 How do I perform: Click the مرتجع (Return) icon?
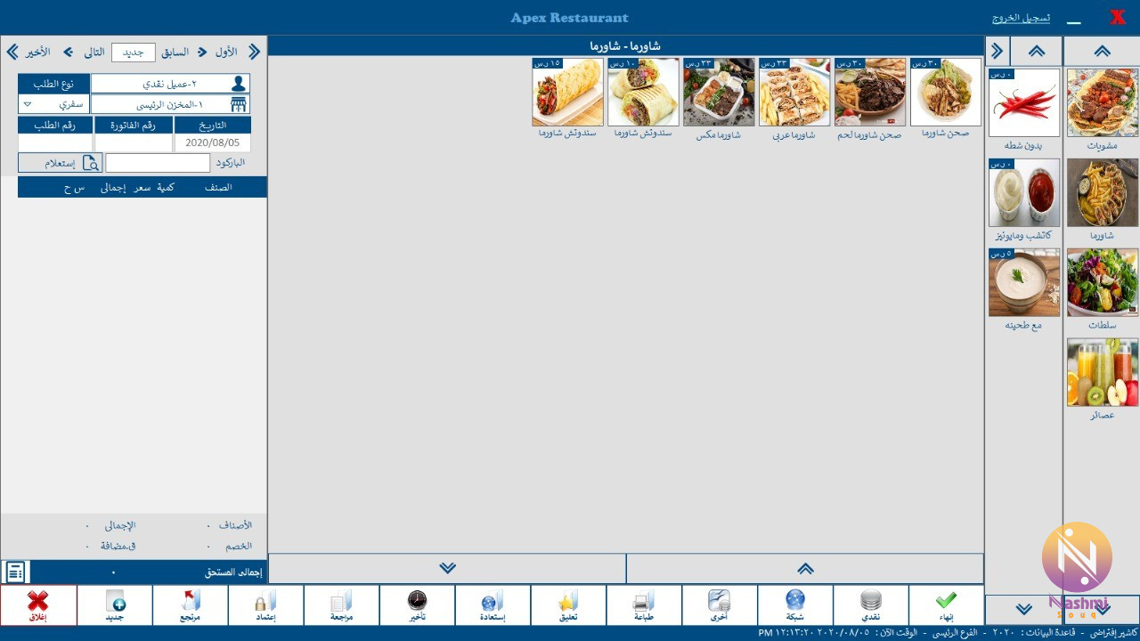191,605
